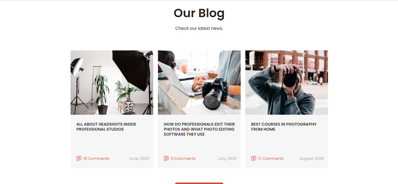Open the 15 Comments link
Screen dimensions: 398x184
[x=96, y=159]
